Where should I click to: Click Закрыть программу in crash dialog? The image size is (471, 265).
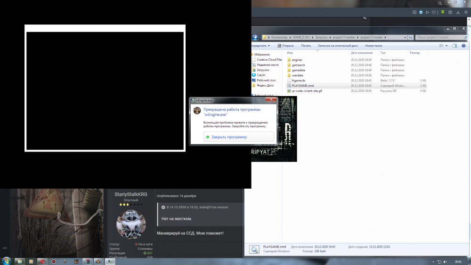pos(238,137)
